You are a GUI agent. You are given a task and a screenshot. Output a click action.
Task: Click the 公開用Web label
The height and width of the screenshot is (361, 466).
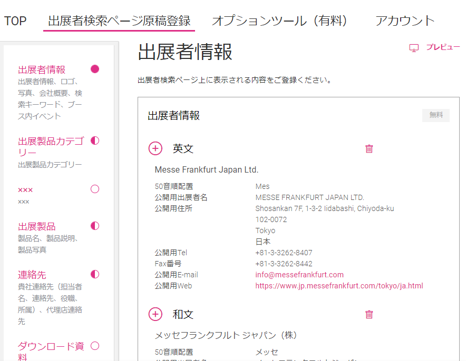coord(173,286)
